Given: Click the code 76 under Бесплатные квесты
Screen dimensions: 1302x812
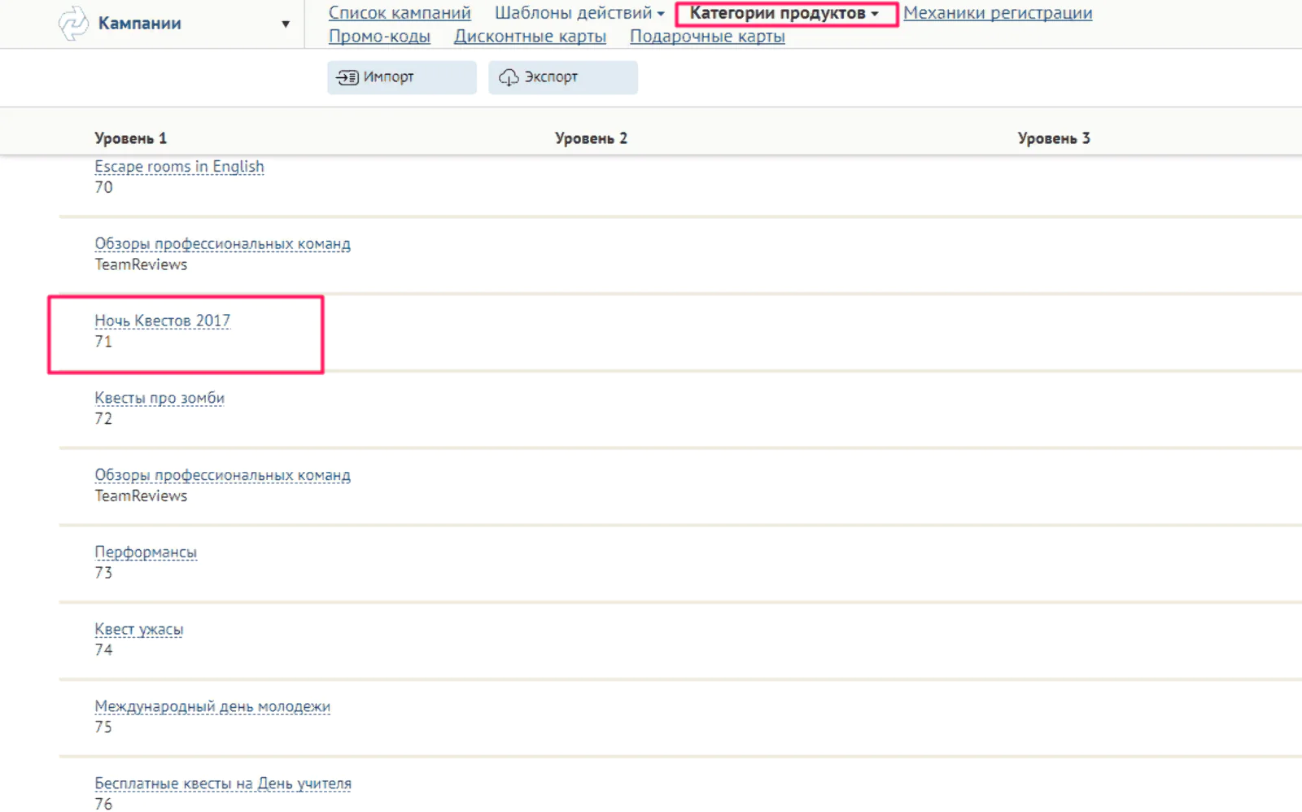Looking at the screenshot, I should pyautogui.click(x=103, y=804).
